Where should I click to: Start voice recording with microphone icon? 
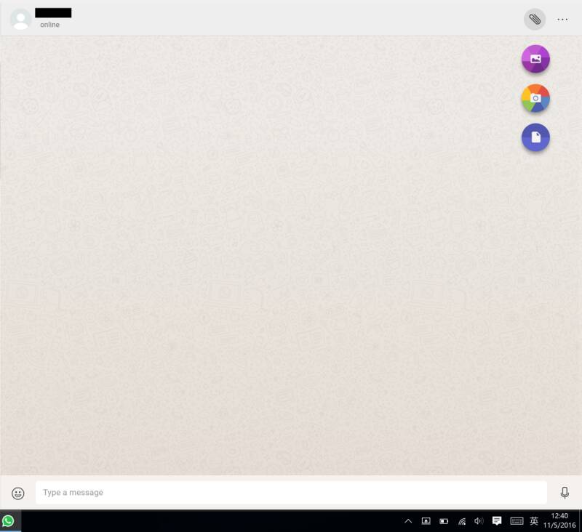click(x=565, y=492)
